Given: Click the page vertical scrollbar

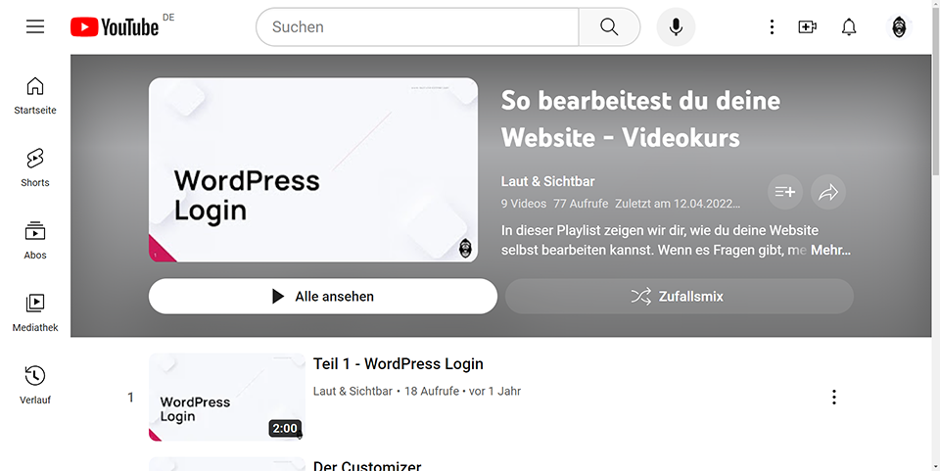Looking at the screenshot, I should point(935,90).
